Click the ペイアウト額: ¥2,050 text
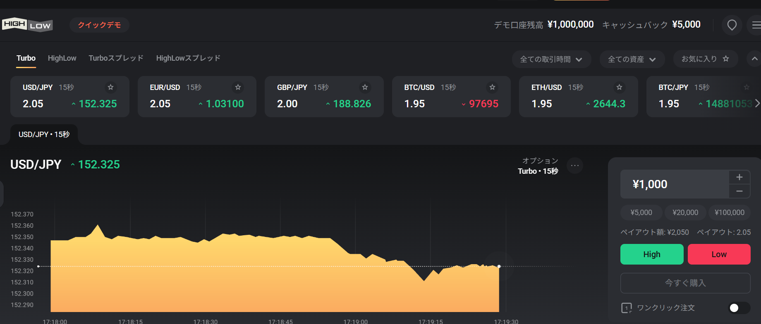This screenshot has height=324, width=761. pyautogui.click(x=655, y=232)
